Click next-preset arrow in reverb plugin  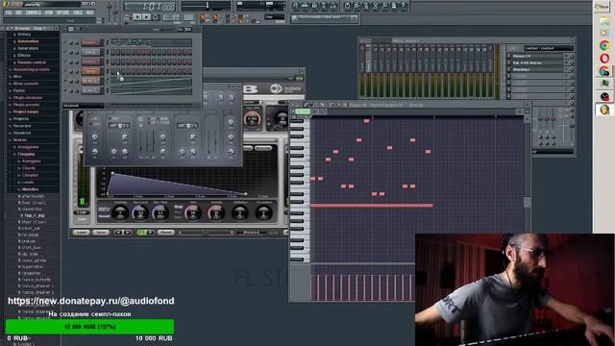pyautogui.click(x=127, y=233)
